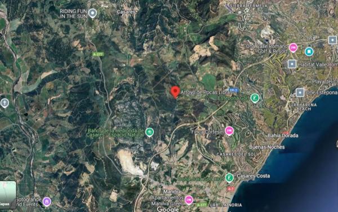Image resolution: width=338 pixels, height=212 pixels.
Task: Open the Baños de la Hedionda park marker
Action: (149, 132)
